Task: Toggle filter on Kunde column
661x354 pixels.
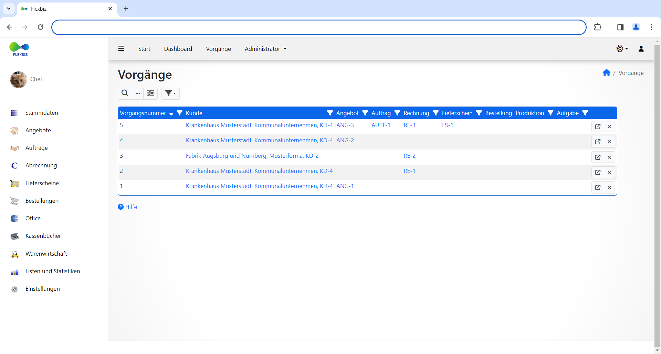Action: [330, 113]
